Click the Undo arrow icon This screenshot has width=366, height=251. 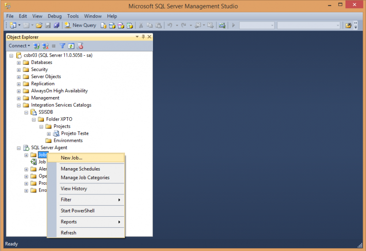pos(170,25)
